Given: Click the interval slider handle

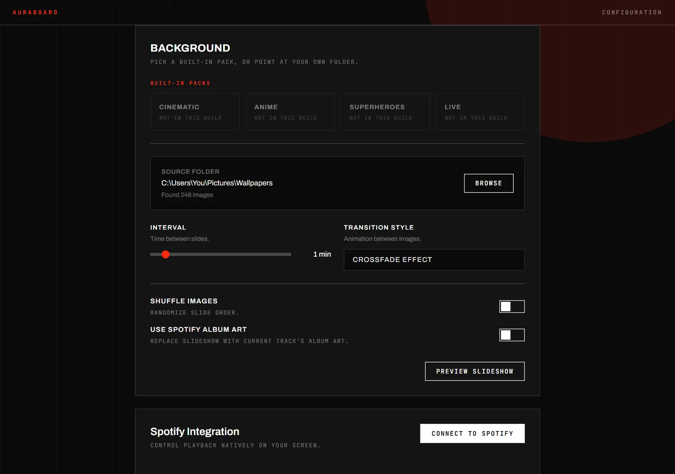Looking at the screenshot, I should point(166,254).
